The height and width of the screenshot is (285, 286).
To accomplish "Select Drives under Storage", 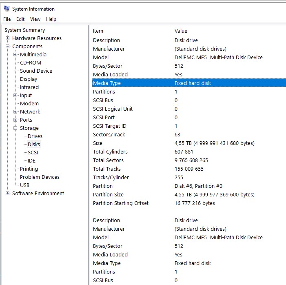I will [35, 136].
